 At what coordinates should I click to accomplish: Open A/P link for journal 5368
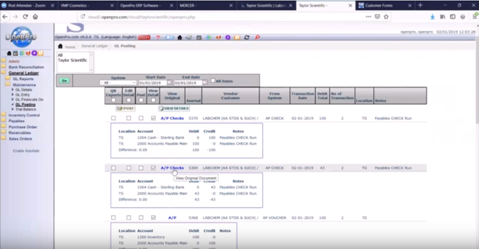click(172, 218)
